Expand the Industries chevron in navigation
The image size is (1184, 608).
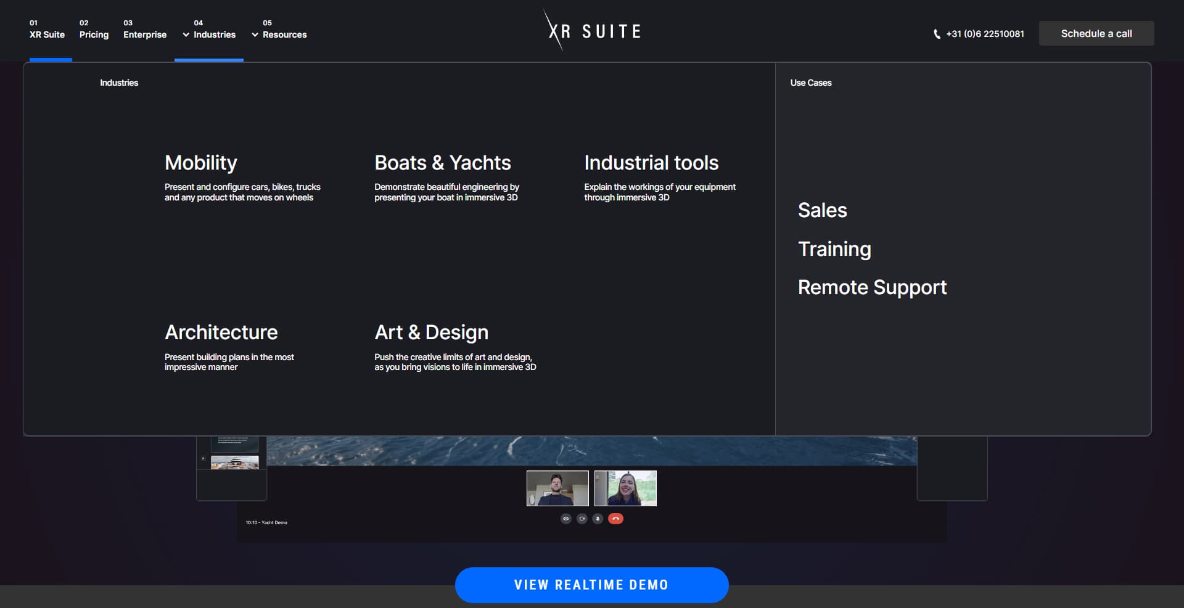click(x=186, y=35)
